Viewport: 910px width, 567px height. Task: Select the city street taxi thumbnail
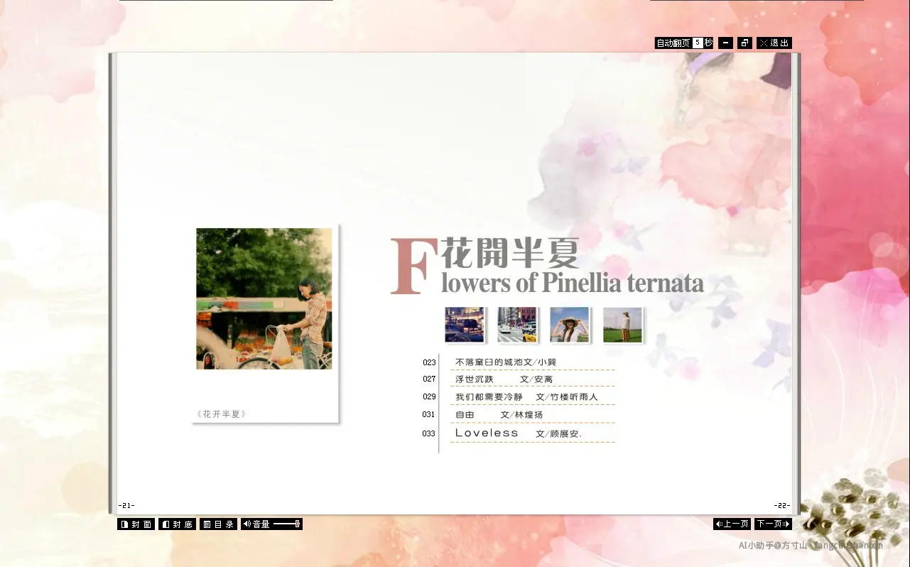point(516,325)
